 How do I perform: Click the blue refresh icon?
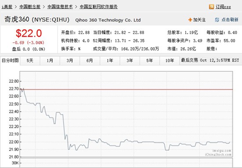[x=217, y=20]
